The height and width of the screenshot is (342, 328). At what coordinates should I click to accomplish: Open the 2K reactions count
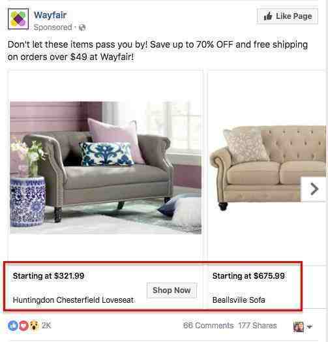coord(46,326)
